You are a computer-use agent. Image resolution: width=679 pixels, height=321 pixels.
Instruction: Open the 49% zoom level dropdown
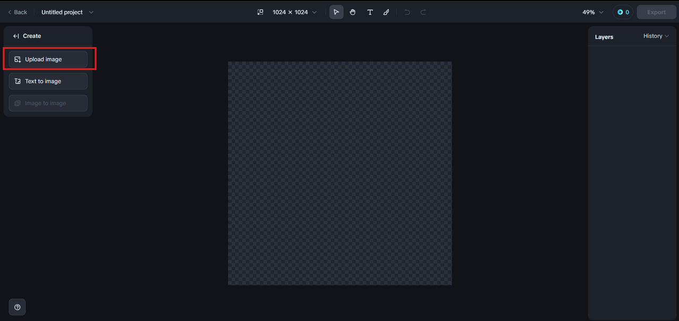pos(593,12)
